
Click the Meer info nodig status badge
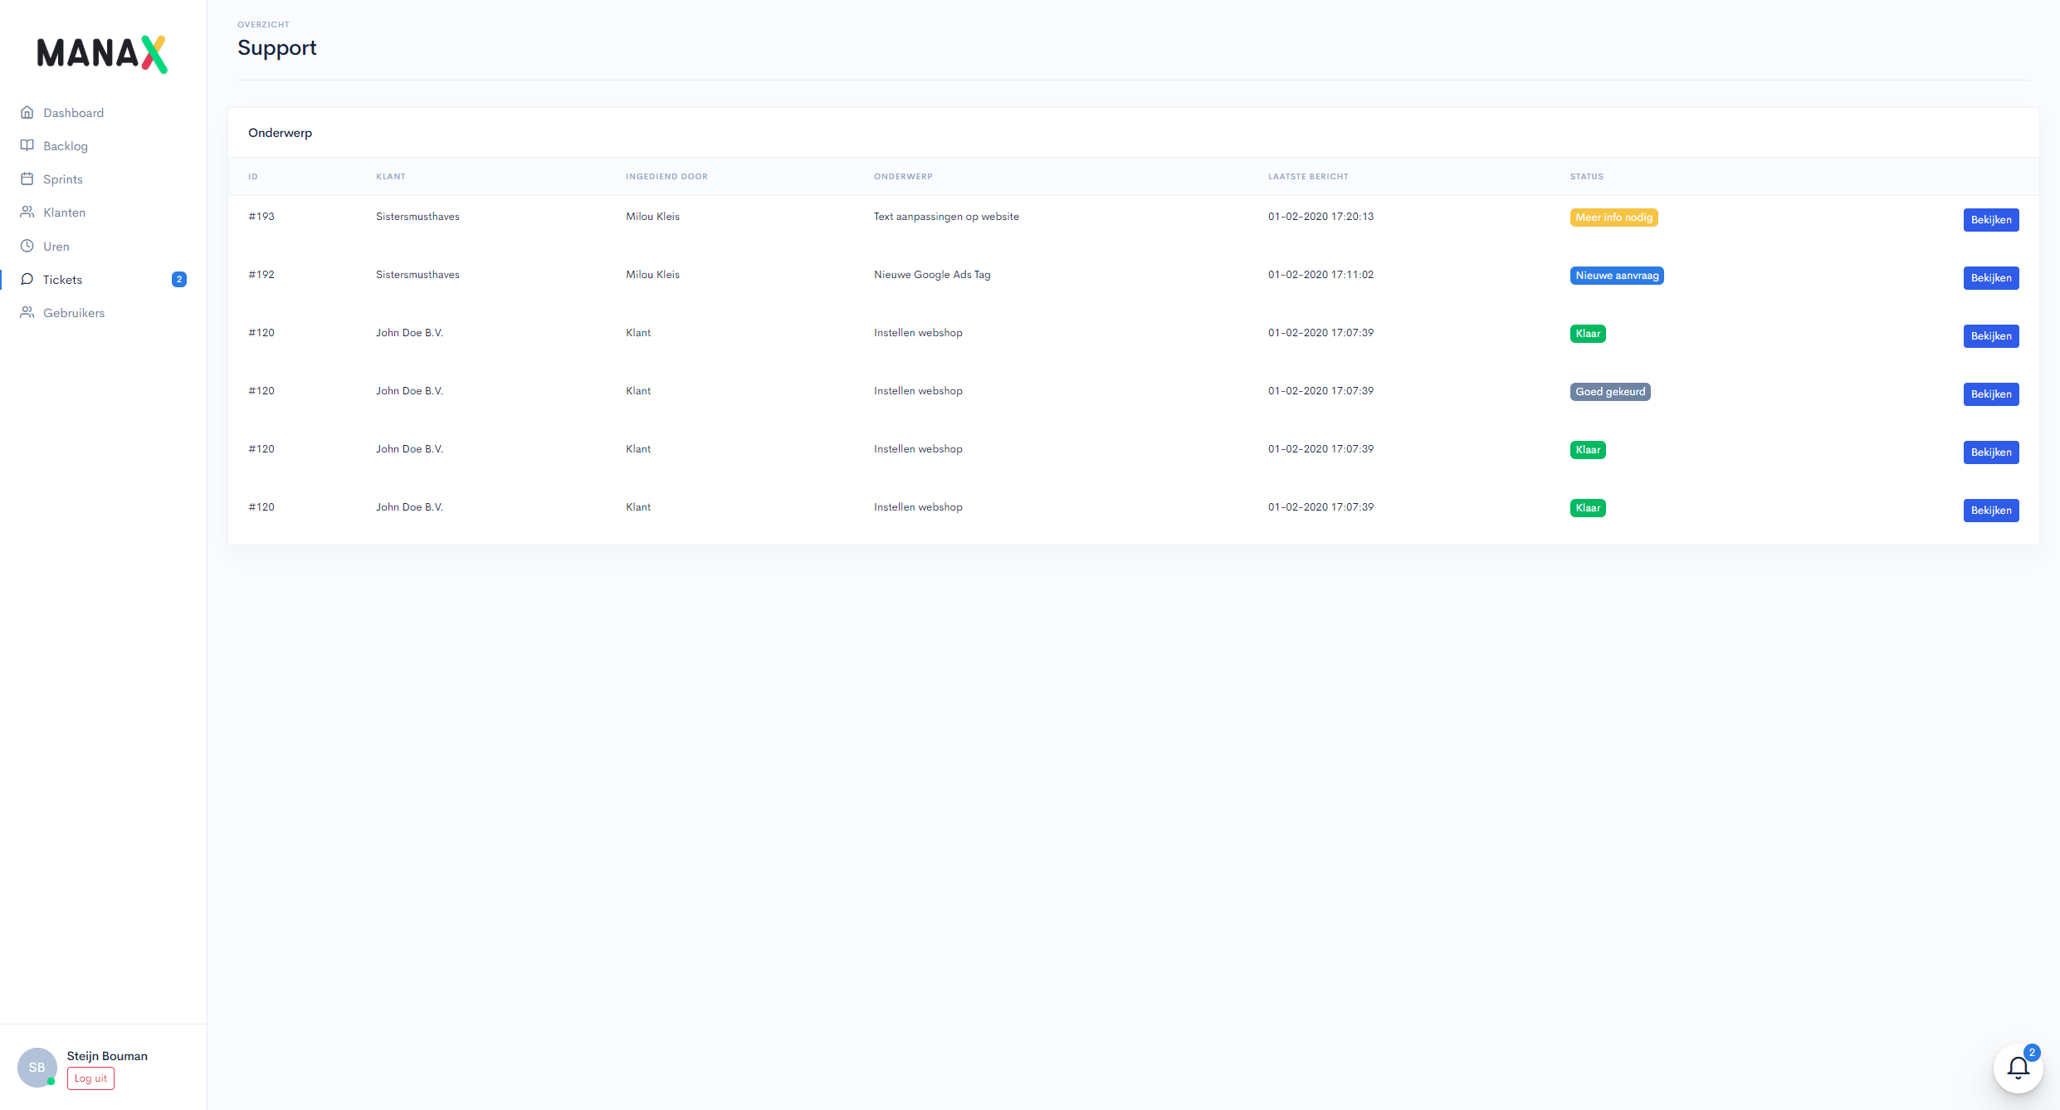pos(1613,218)
